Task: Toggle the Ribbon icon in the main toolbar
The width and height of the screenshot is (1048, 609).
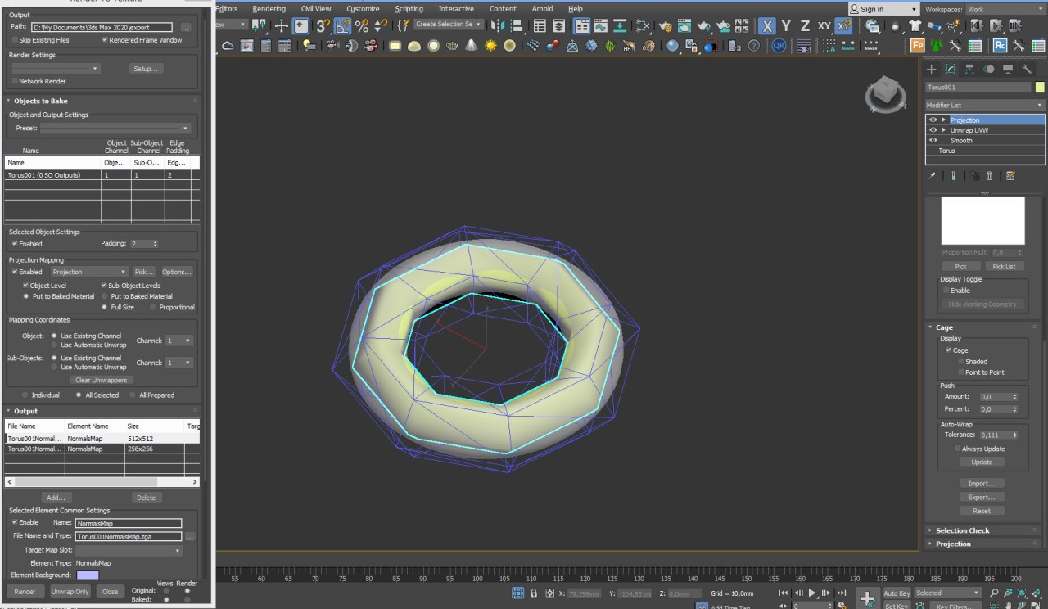Action: coord(581,26)
